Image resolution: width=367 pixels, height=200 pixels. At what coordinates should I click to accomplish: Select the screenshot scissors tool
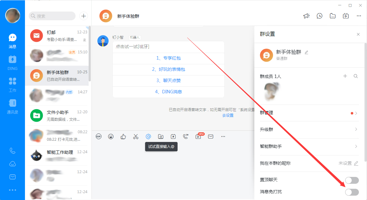point(136,136)
